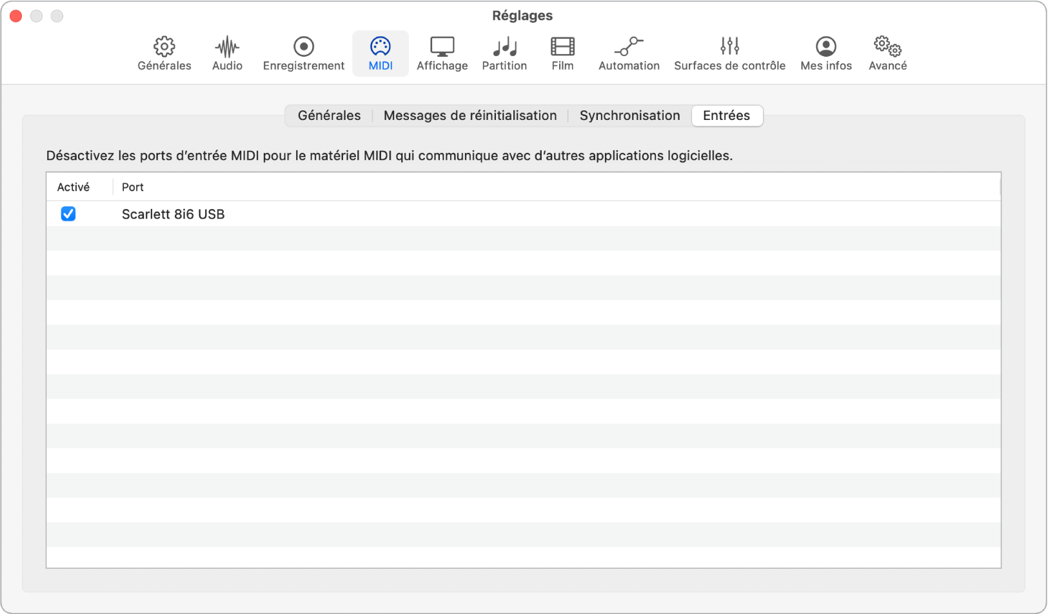The width and height of the screenshot is (1048, 614).
Task: Select the Scarlett 8i6 USB port name
Action: (173, 214)
